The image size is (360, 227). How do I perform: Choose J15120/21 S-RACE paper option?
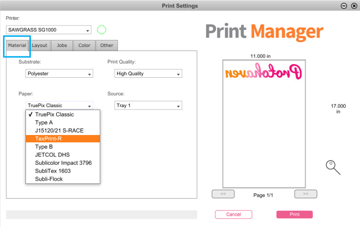(63, 131)
